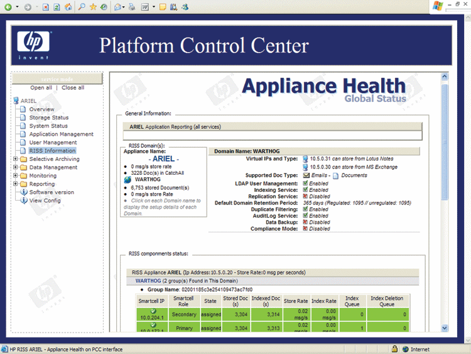Open browsing History icon

click(x=104, y=7)
